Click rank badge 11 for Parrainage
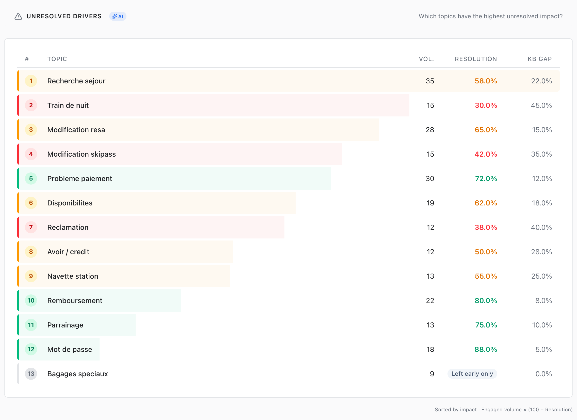The height and width of the screenshot is (420, 577). 31,325
